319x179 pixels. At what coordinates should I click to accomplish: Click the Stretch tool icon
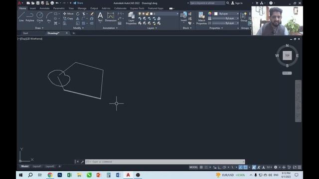click(x=65, y=23)
